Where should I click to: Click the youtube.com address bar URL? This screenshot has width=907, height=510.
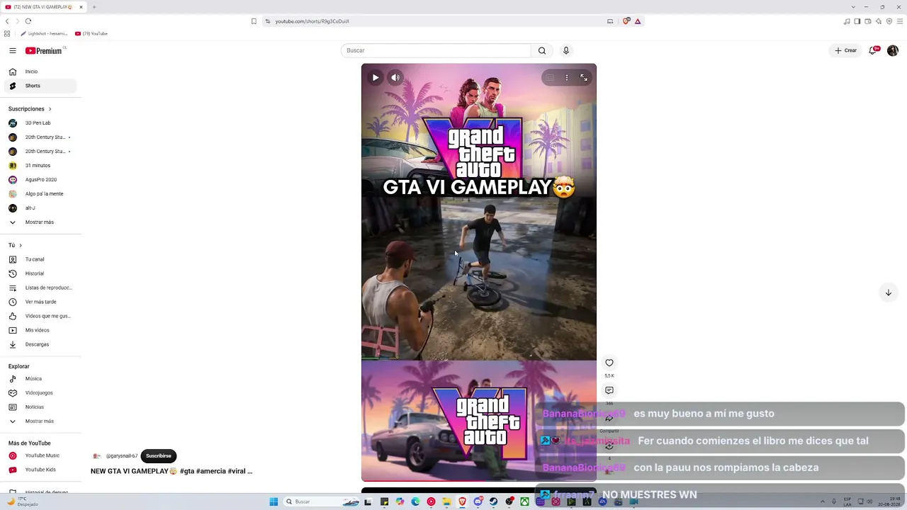tap(312, 21)
